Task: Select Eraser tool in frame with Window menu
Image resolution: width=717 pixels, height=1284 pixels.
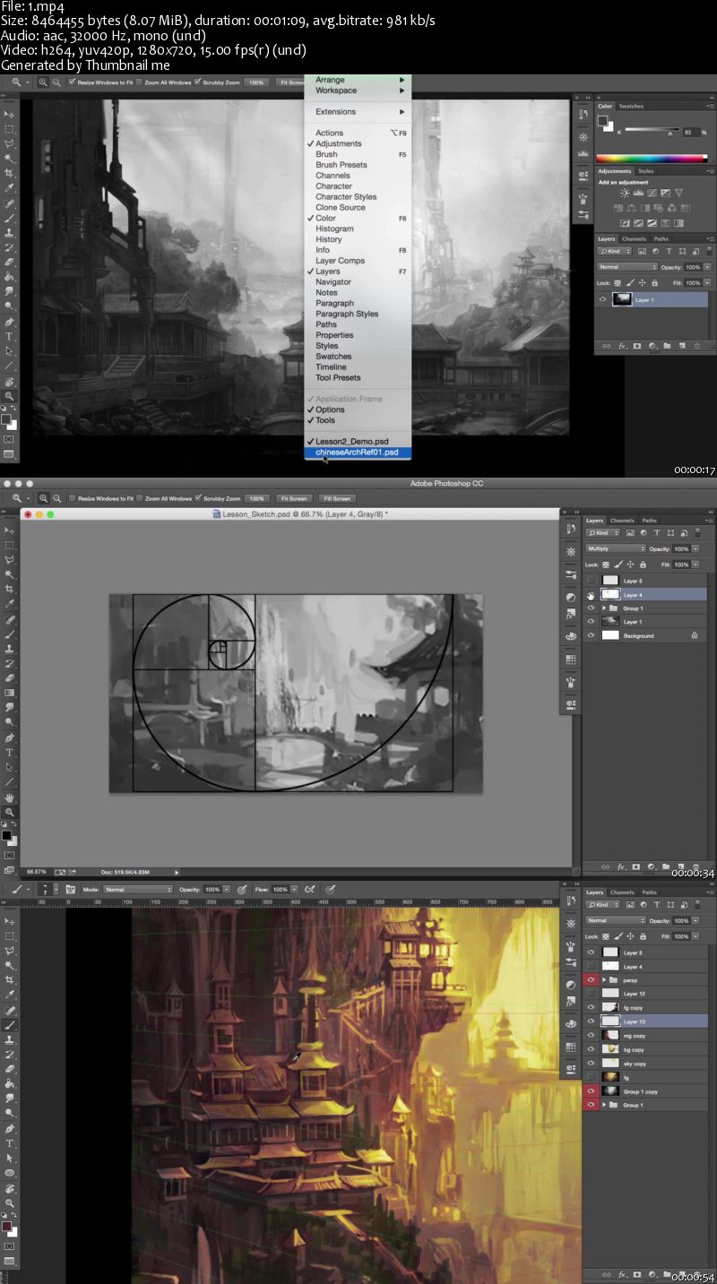Action: click(10, 262)
